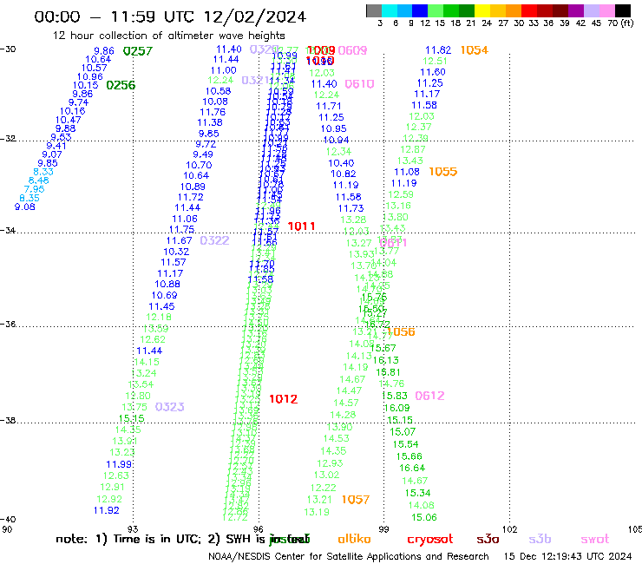Click the longitude axis label 93
The image size is (642, 564).
coord(133,529)
